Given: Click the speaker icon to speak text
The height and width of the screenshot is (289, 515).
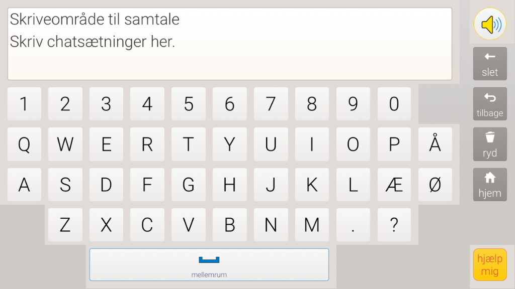Looking at the screenshot, I should (490, 24).
